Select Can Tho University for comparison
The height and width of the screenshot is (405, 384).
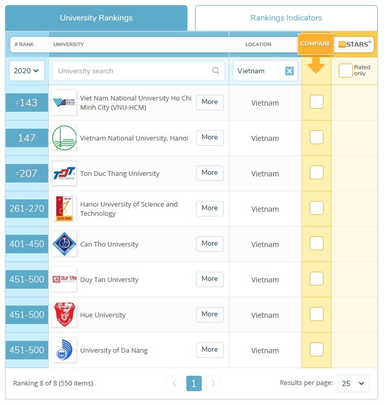(316, 244)
